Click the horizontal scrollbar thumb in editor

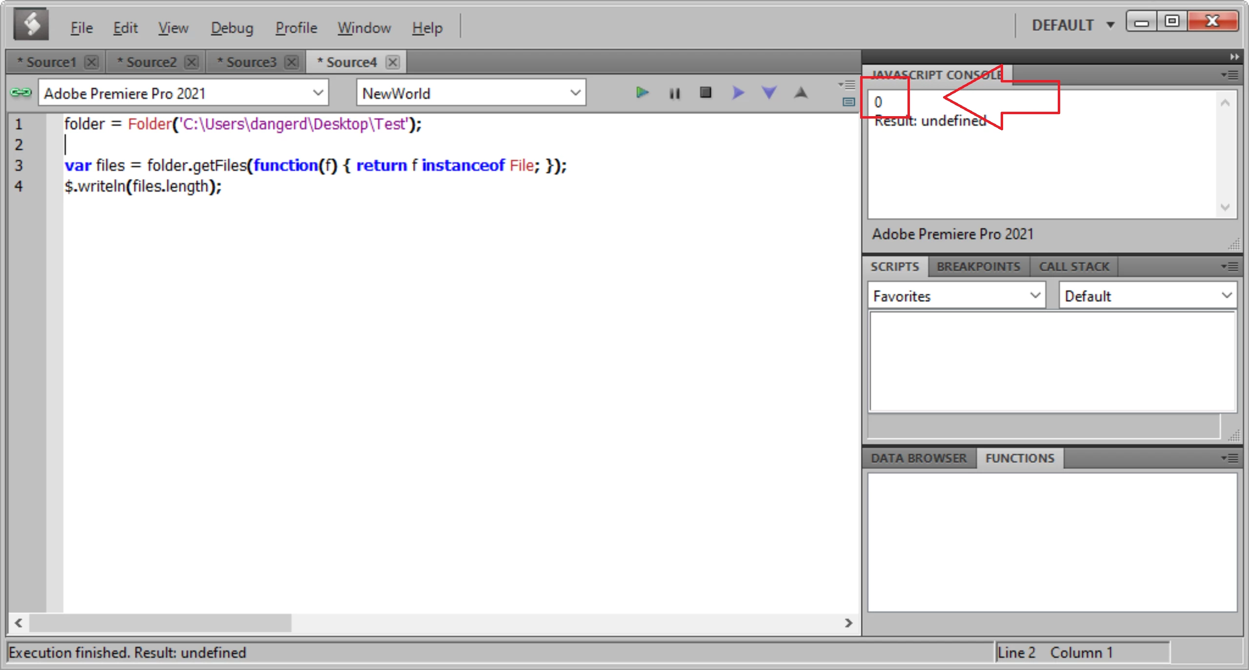click(160, 623)
